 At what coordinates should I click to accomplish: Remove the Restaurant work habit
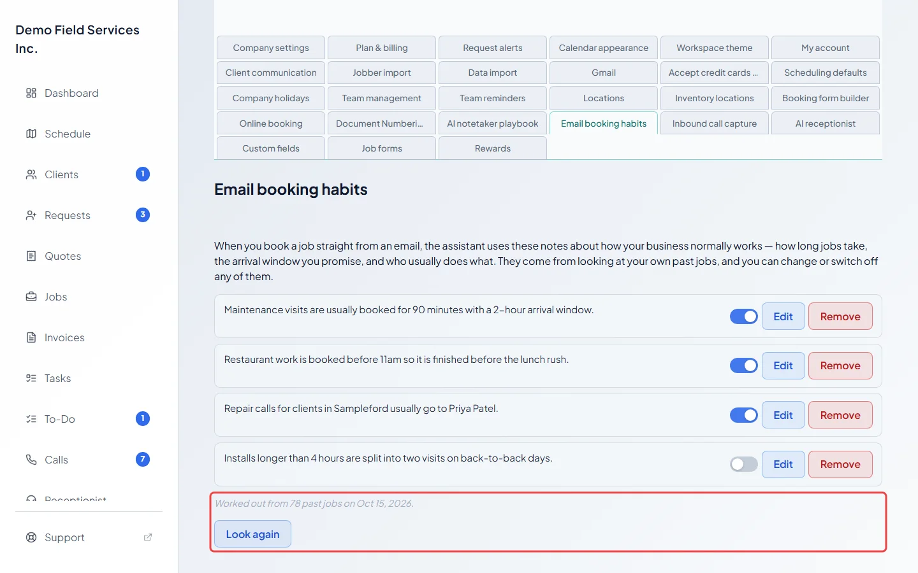coord(840,365)
